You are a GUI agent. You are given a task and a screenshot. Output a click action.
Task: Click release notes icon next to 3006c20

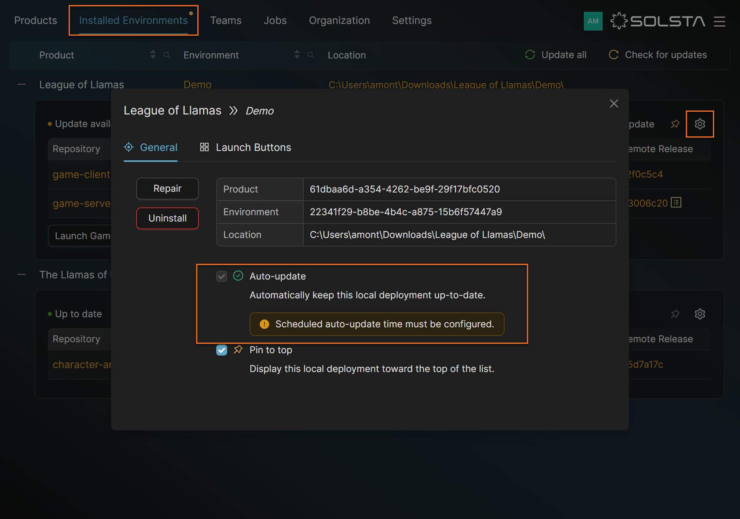(676, 203)
